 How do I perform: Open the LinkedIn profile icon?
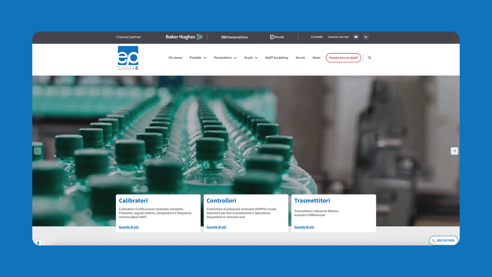click(x=366, y=37)
